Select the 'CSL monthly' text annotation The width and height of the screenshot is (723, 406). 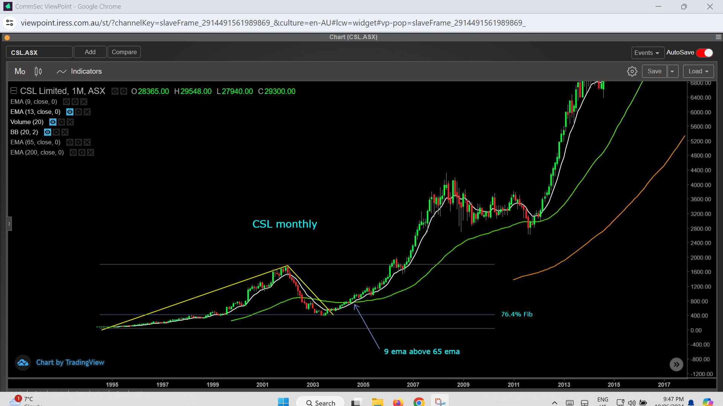285,224
